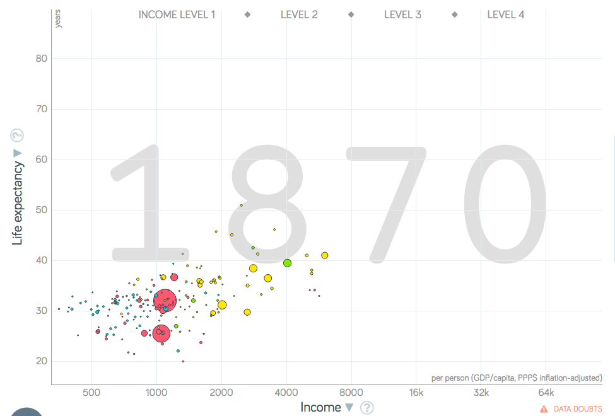Click the DATA DOUBTS warning triangle icon
Viewport: 615px width, 416px height.
544,409
